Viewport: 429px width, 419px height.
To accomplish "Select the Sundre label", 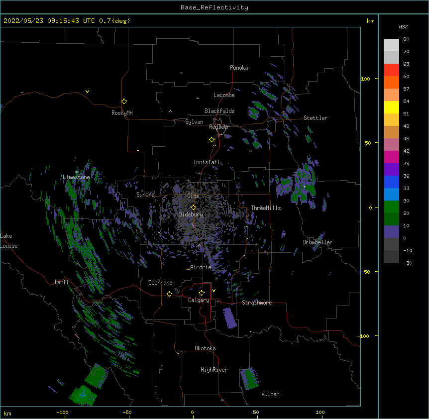I will tap(145, 195).
